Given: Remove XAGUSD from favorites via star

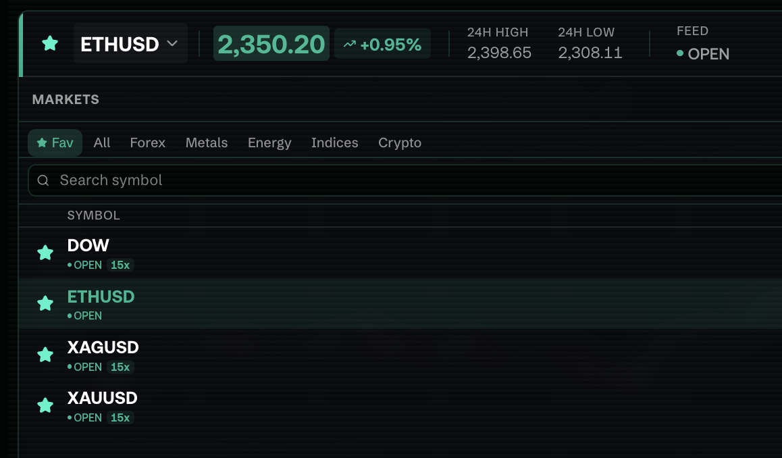Looking at the screenshot, I should pos(45,354).
